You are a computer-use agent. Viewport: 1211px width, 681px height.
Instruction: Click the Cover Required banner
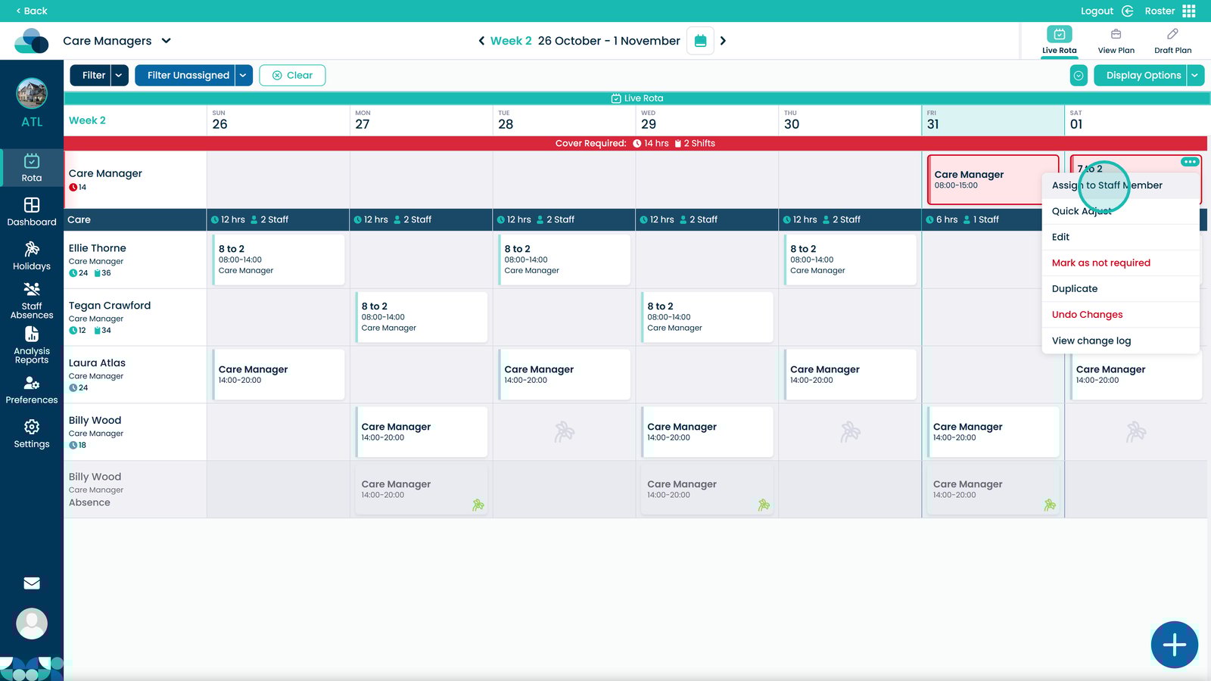[635, 143]
